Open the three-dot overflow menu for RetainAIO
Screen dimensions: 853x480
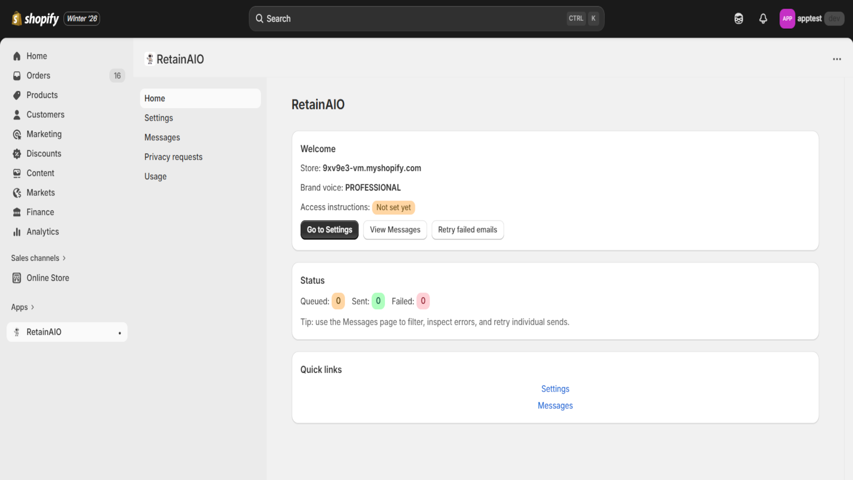tap(836, 59)
